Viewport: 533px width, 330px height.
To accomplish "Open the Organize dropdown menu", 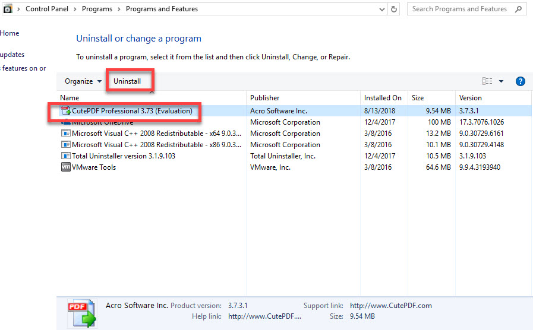I will click(83, 81).
